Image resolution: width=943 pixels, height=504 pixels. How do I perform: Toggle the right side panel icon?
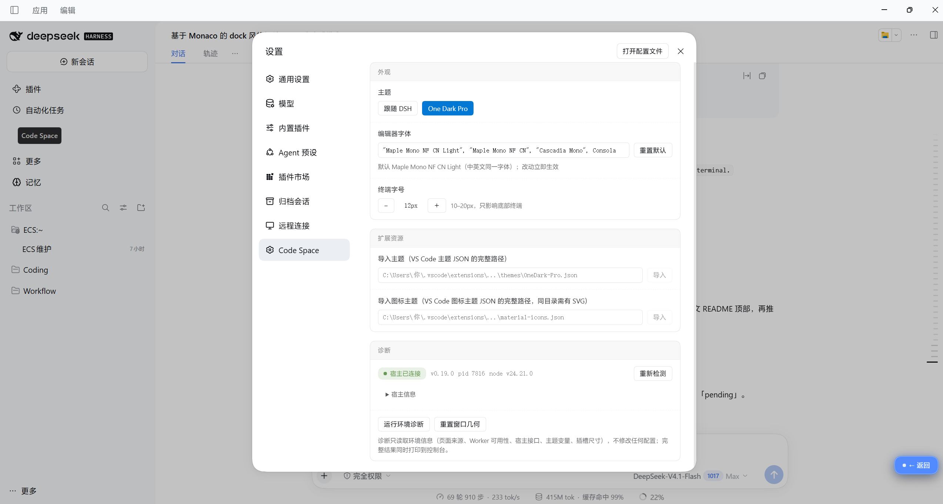934,35
